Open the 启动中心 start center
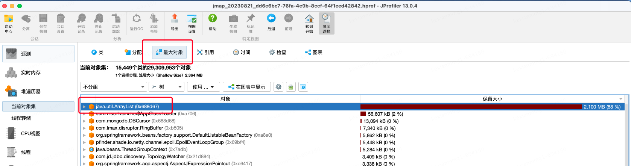The image size is (631, 166). (9, 23)
